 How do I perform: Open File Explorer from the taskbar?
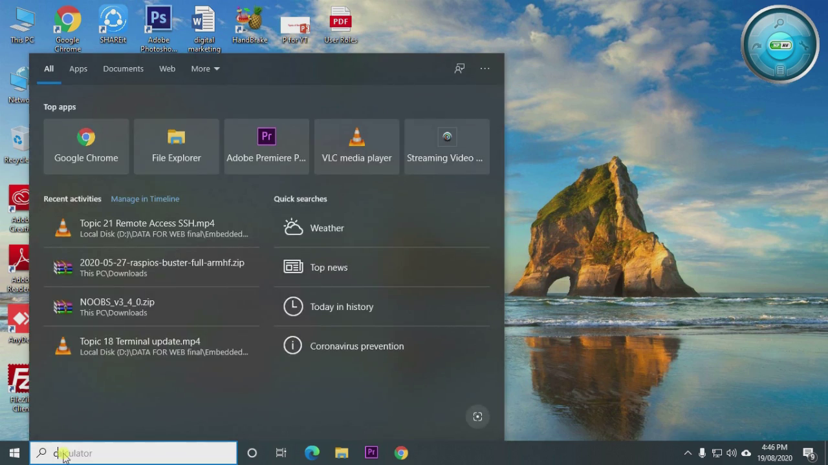pos(342,453)
